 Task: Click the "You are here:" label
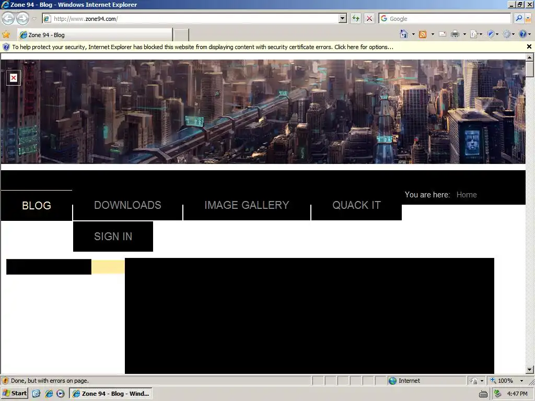tap(427, 195)
